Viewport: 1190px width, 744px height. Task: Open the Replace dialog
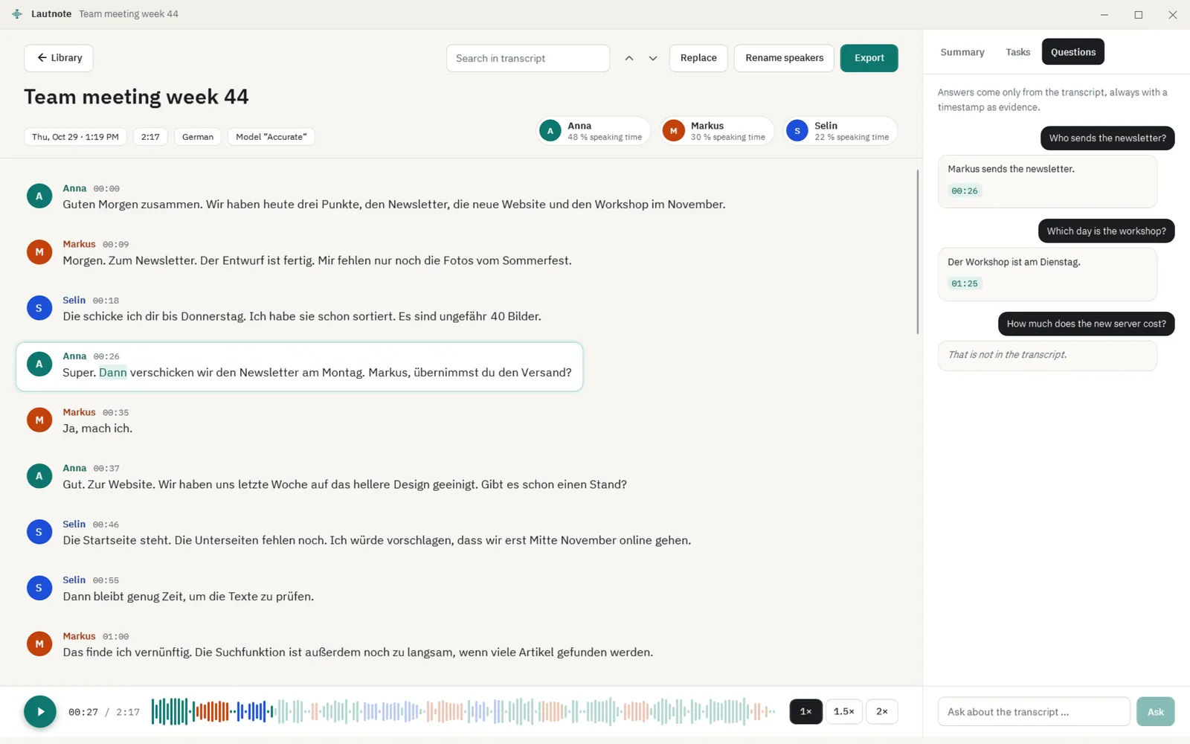point(698,58)
